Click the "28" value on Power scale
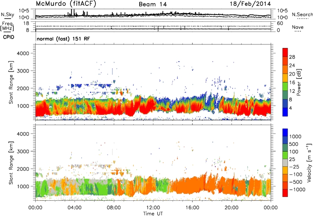313x216 pixels. pyautogui.click(x=292, y=57)
